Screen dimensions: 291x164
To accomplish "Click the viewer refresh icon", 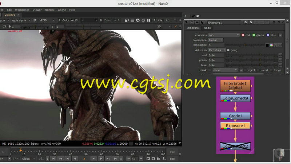I will (138, 20).
